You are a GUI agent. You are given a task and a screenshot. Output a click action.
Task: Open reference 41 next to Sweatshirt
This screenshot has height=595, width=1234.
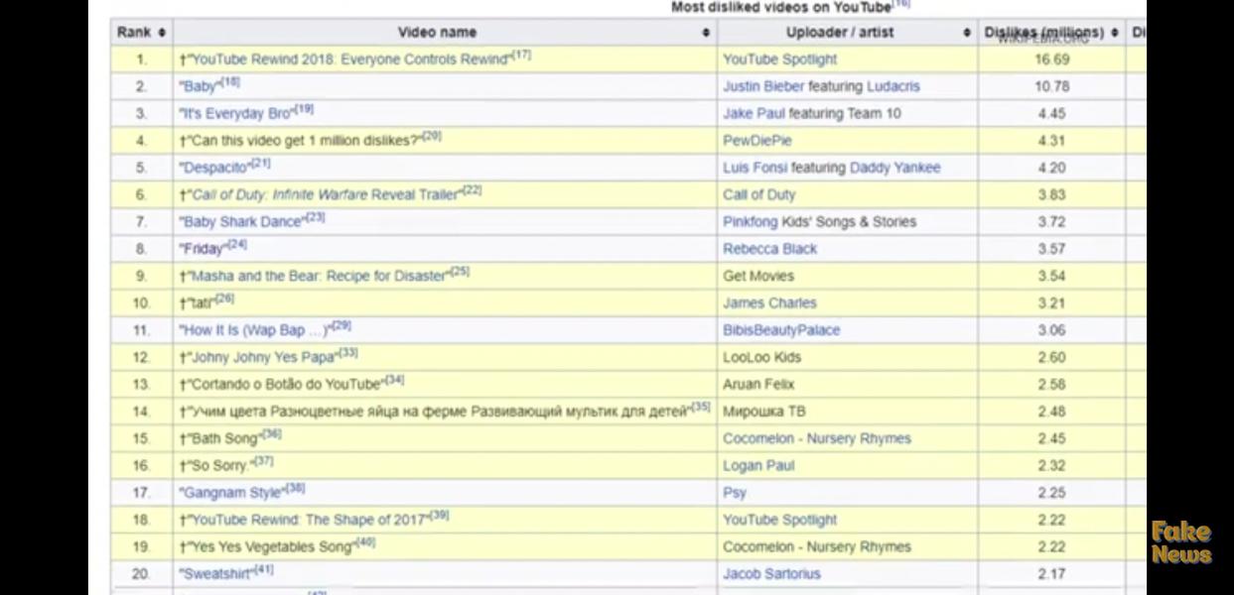pos(264,569)
